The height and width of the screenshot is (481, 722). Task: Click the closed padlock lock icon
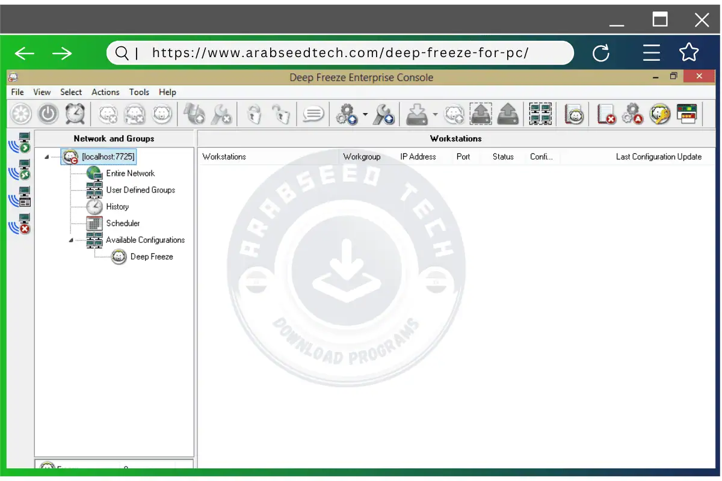click(x=255, y=114)
